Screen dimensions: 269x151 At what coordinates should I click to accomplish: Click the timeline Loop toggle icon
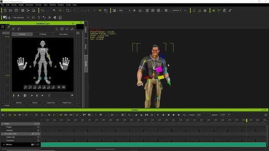(x=184, y=115)
